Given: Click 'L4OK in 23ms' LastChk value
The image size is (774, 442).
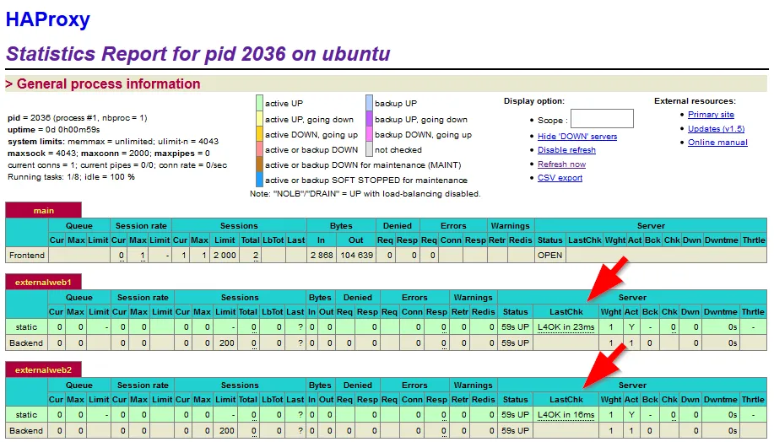Looking at the screenshot, I should (566, 327).
